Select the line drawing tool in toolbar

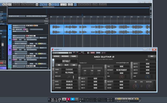[x=9, y=5]
